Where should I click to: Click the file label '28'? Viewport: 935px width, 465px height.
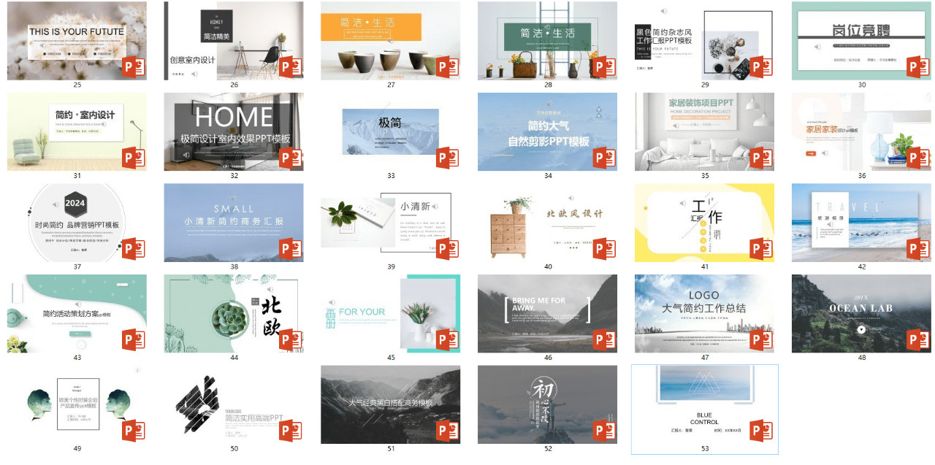pos(548,85)
